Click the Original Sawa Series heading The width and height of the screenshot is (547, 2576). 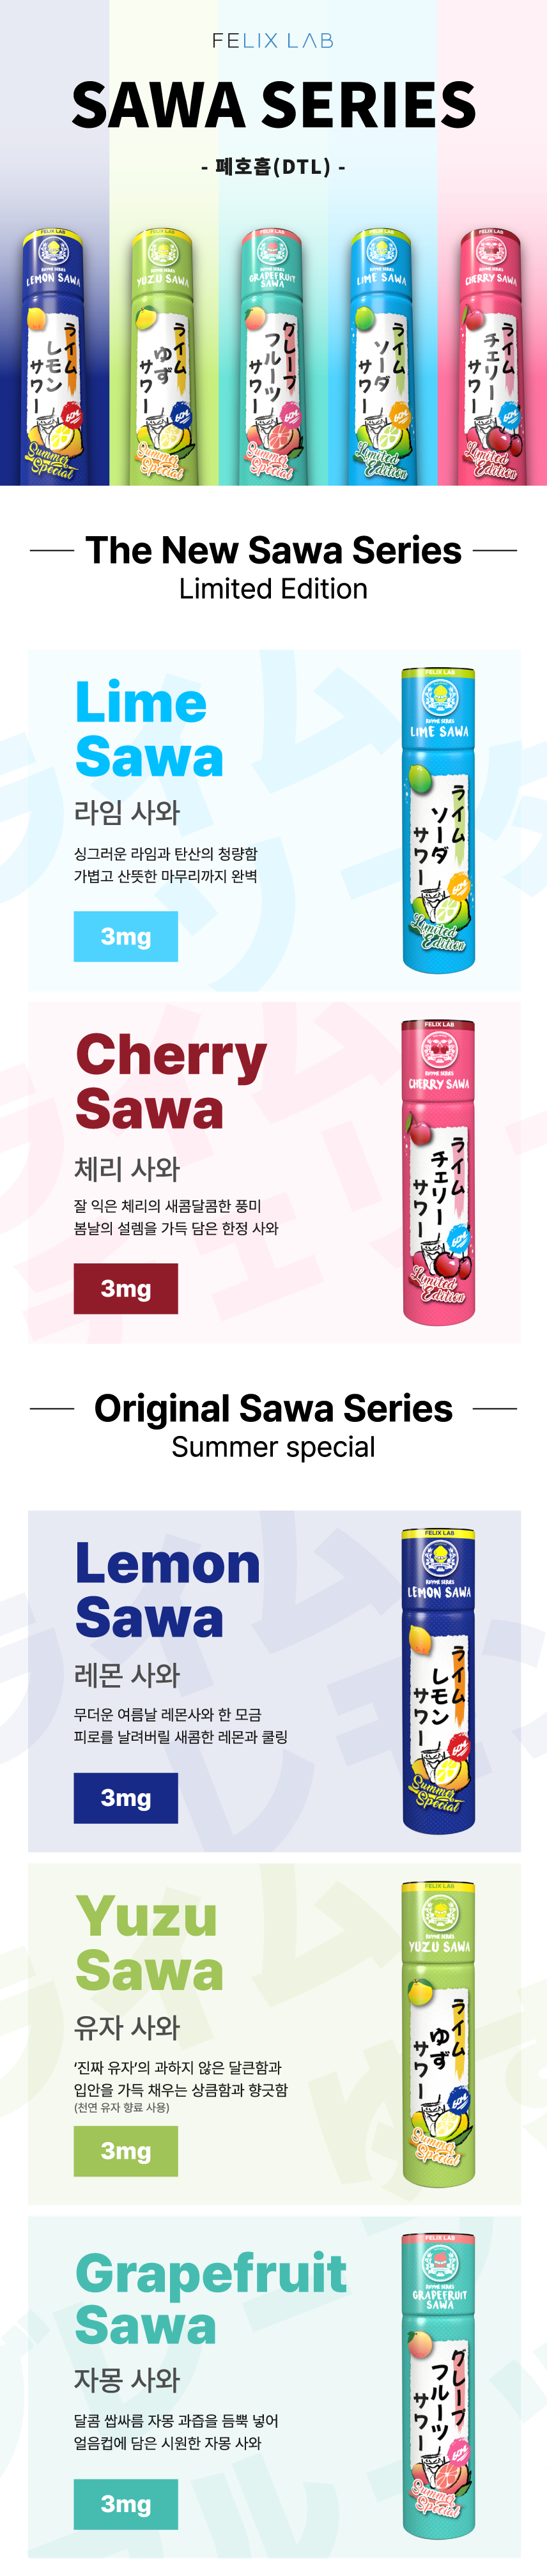pyautogui.click(x=273, y=1408)
